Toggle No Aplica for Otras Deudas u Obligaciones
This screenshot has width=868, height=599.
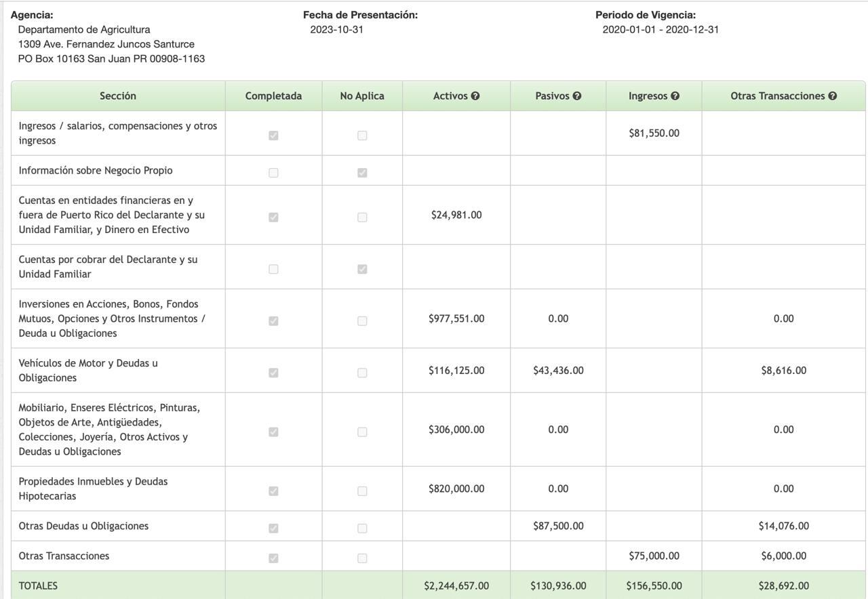coord(362,528)
